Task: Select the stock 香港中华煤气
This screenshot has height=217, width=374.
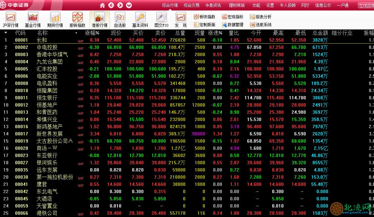Action: [x=52, y=54]
